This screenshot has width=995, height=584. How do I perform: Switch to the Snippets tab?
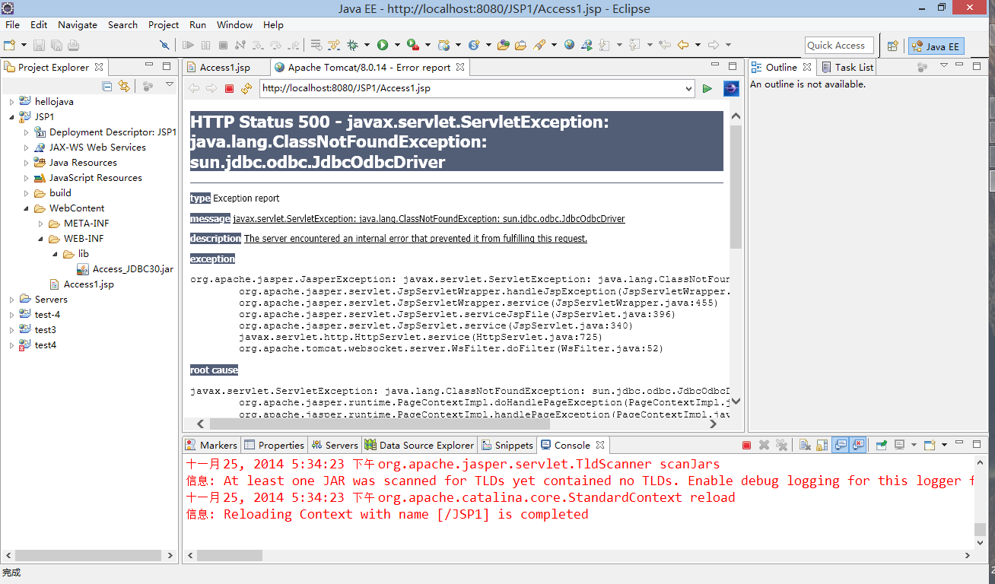[507, 445]
